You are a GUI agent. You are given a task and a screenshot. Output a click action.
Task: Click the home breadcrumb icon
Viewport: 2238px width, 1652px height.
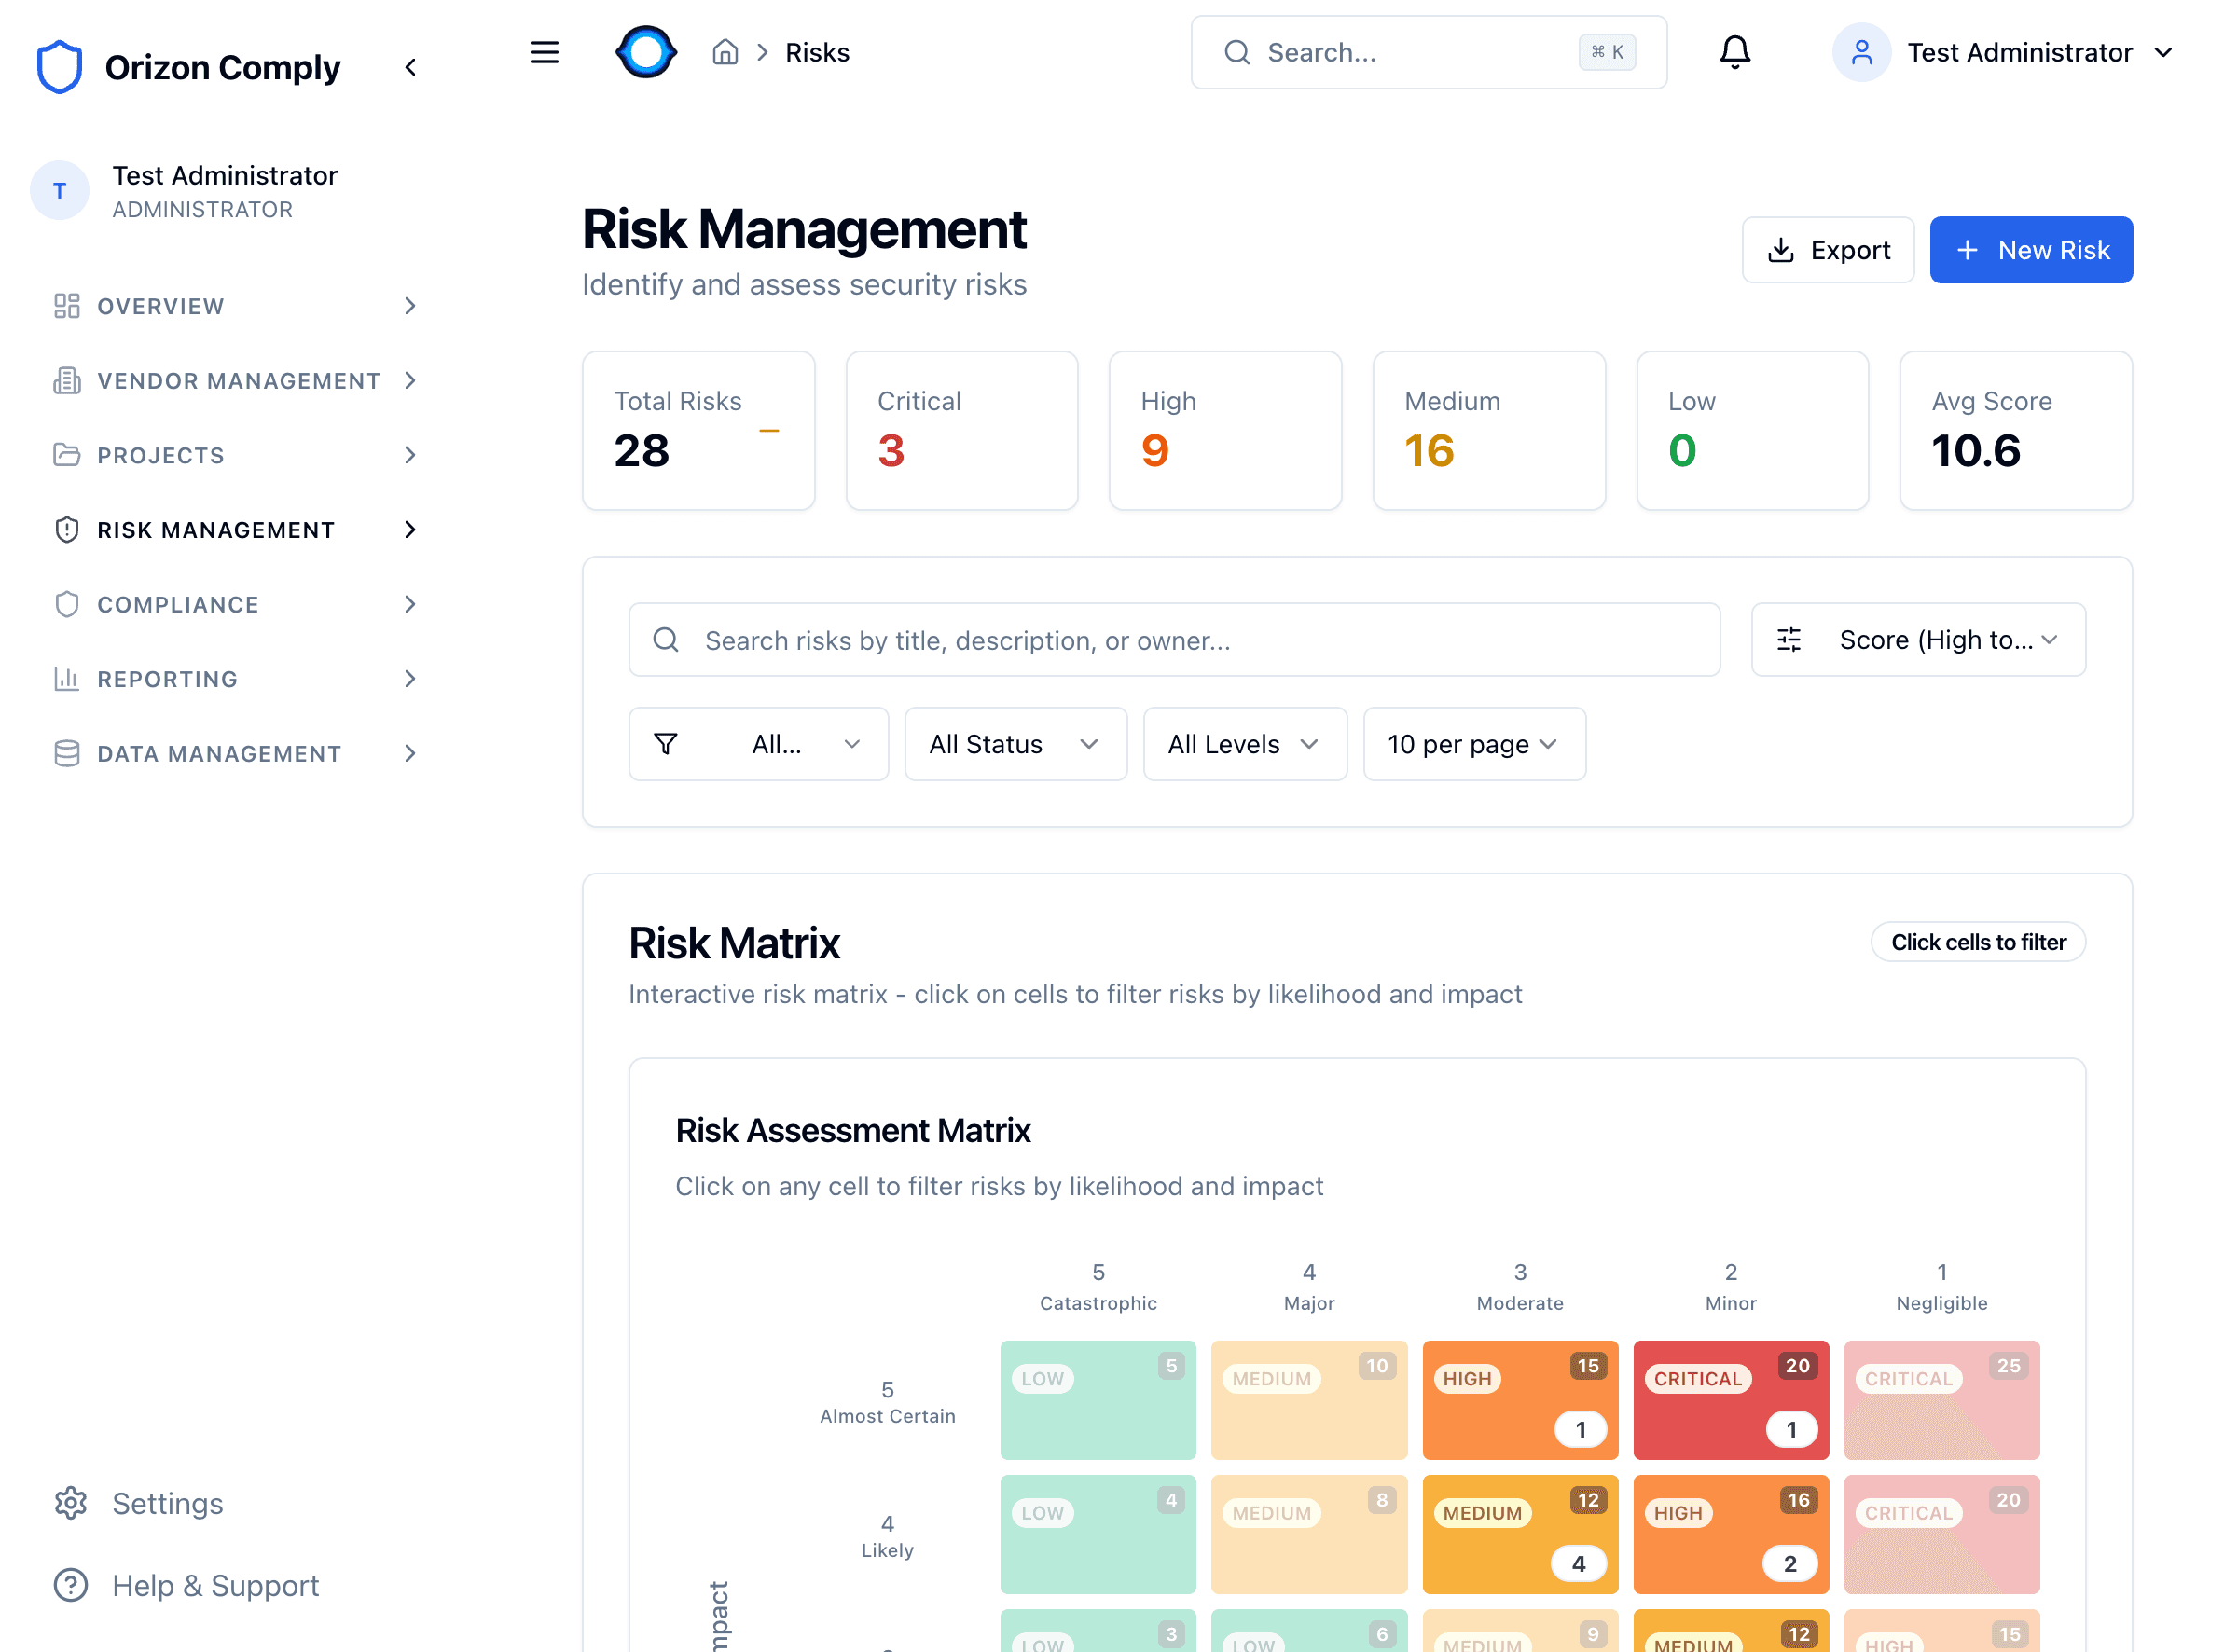pyautogui.click(x=725, y=52)
